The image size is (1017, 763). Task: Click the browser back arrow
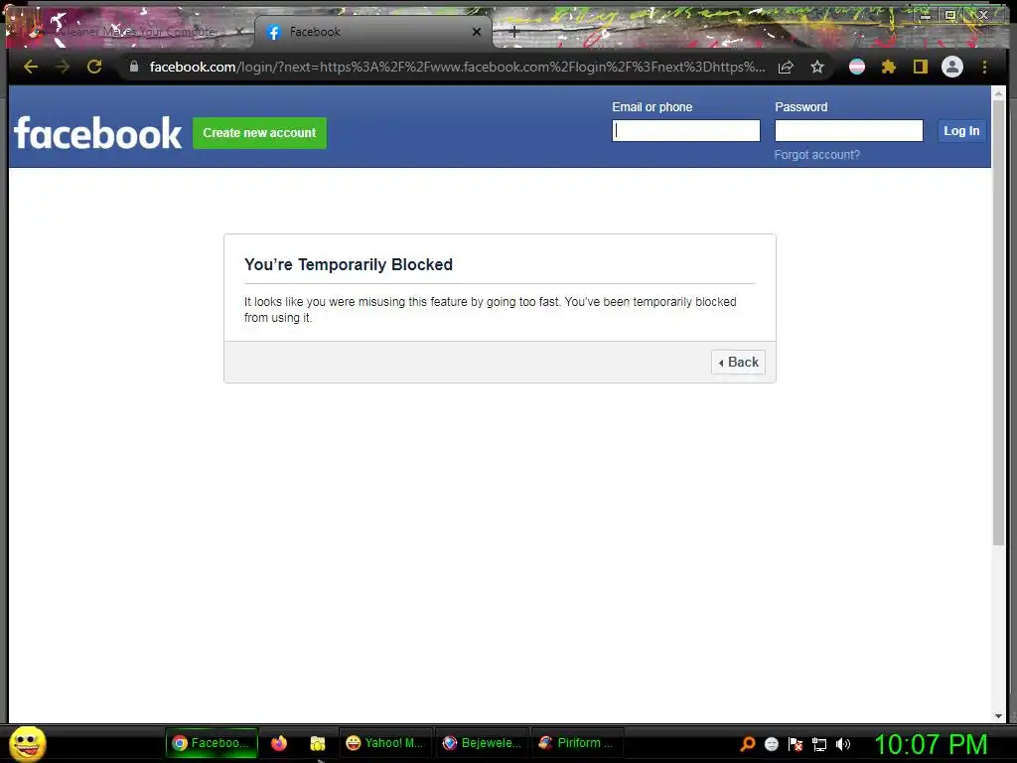pyautogui.click(x=31, y=67)
